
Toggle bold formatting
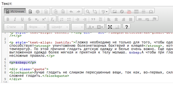pos(8,19)
